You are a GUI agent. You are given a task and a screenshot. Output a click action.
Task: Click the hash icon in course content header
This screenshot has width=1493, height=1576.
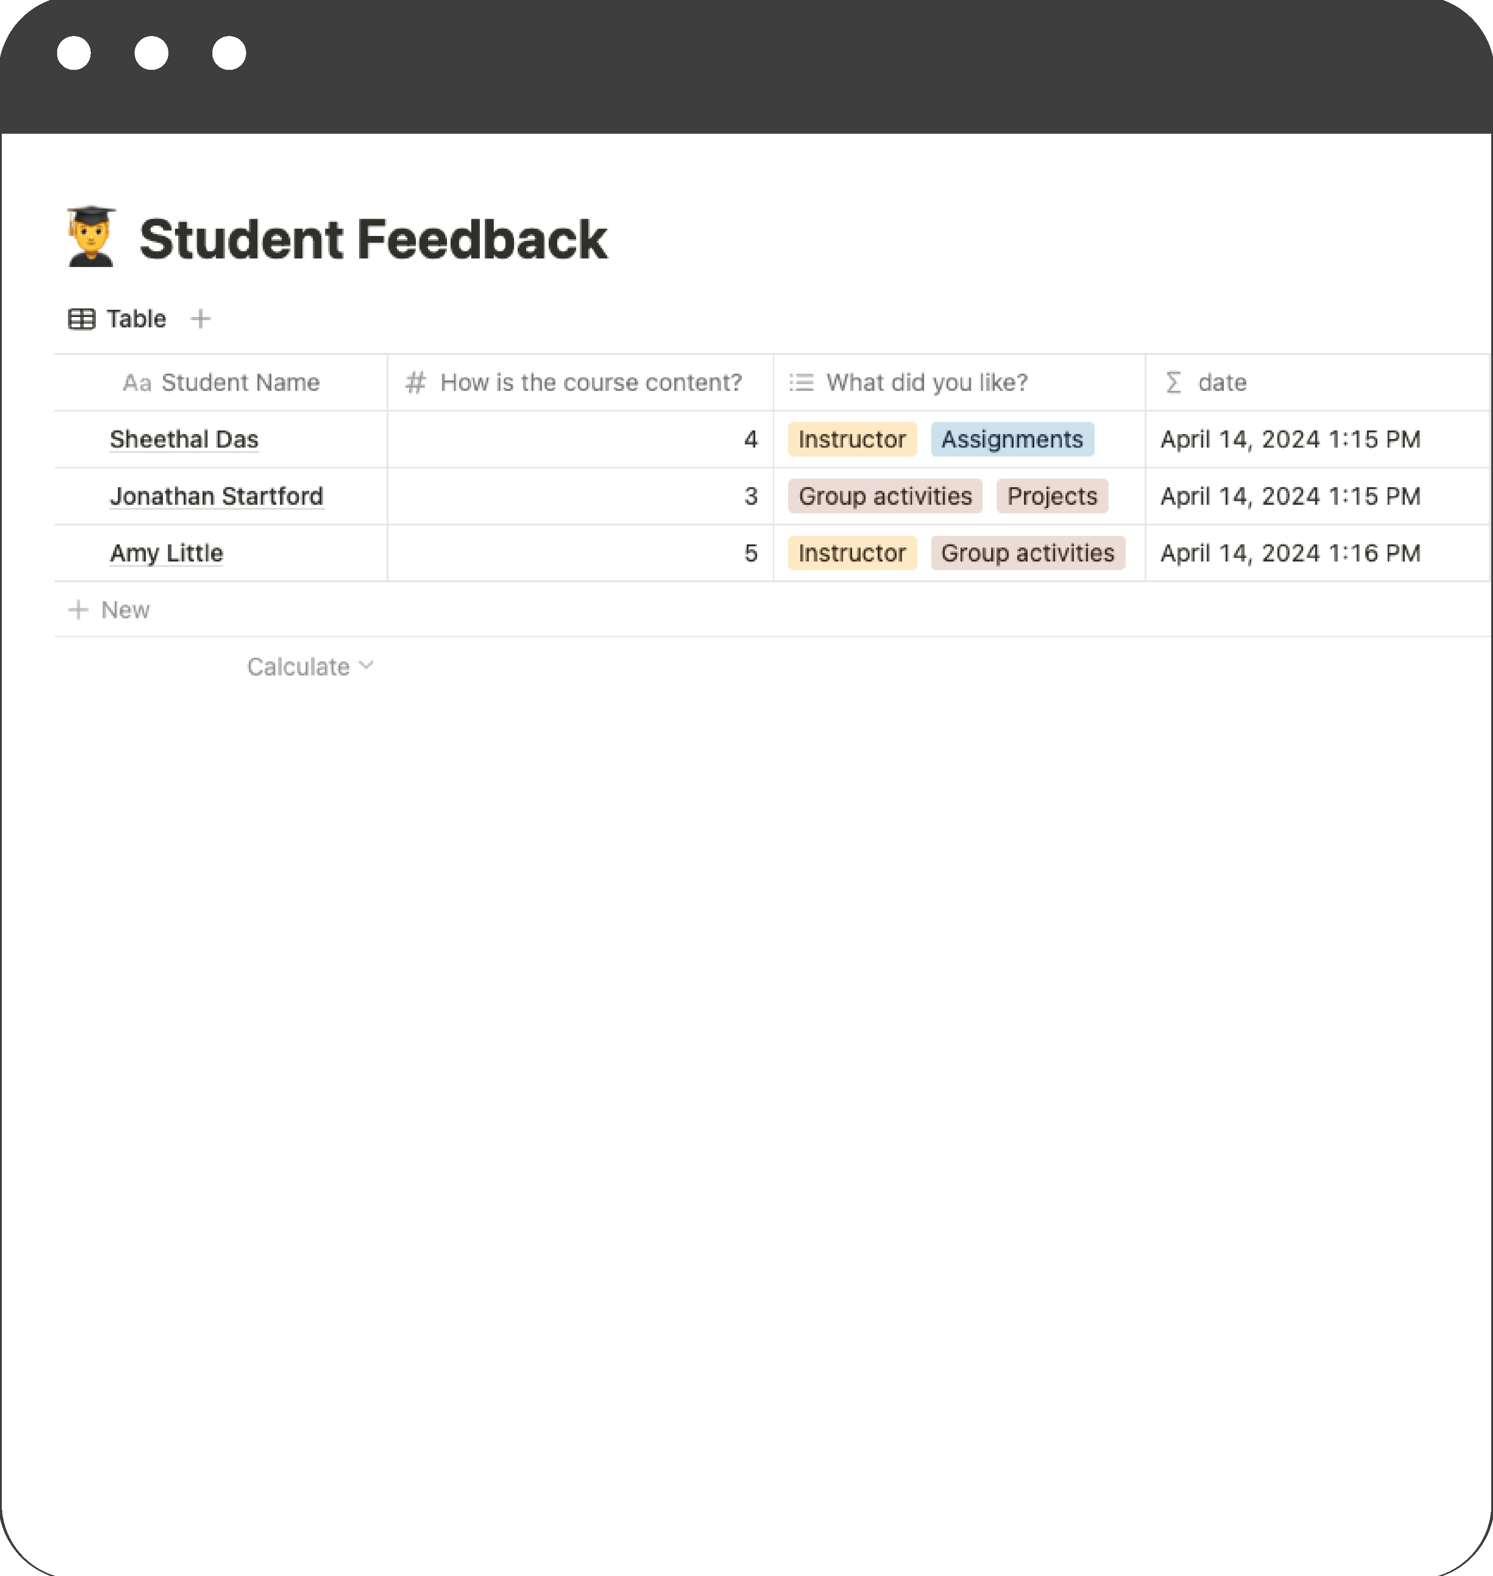click(x=415, y=383)
